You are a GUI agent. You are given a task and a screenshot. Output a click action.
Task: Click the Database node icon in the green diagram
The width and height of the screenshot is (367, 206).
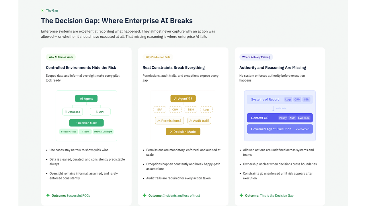[66, 112]
